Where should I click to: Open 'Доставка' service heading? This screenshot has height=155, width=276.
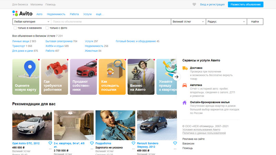pos(196,68)
